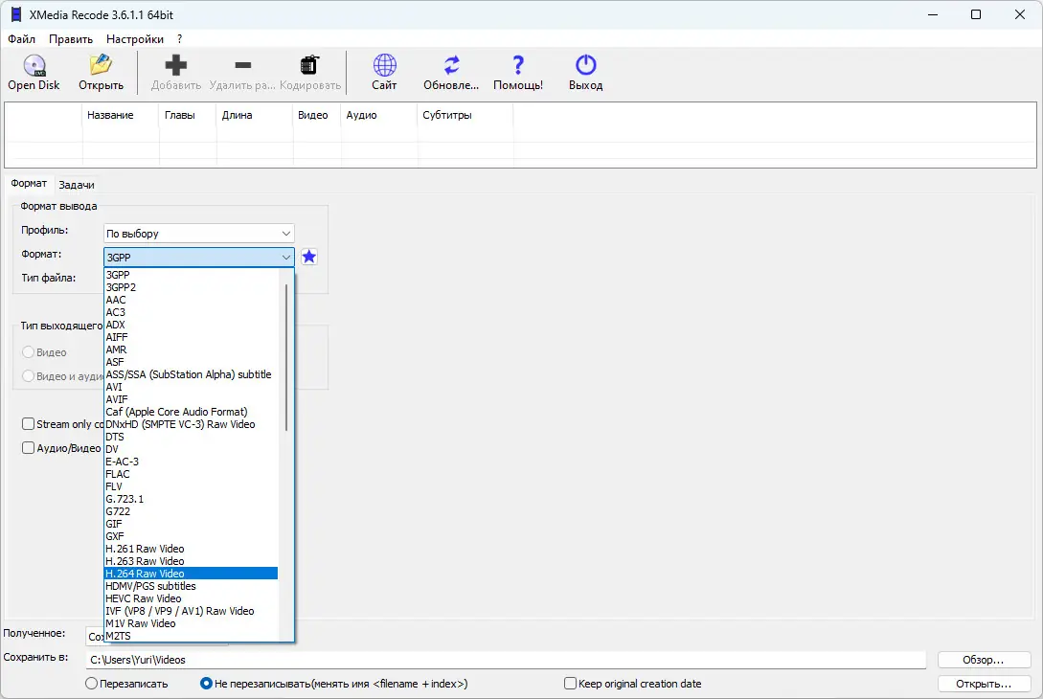This screenshot has width=1043, height=699.
Task: Enable the Stream only checkbox
Action: point(28,423)
